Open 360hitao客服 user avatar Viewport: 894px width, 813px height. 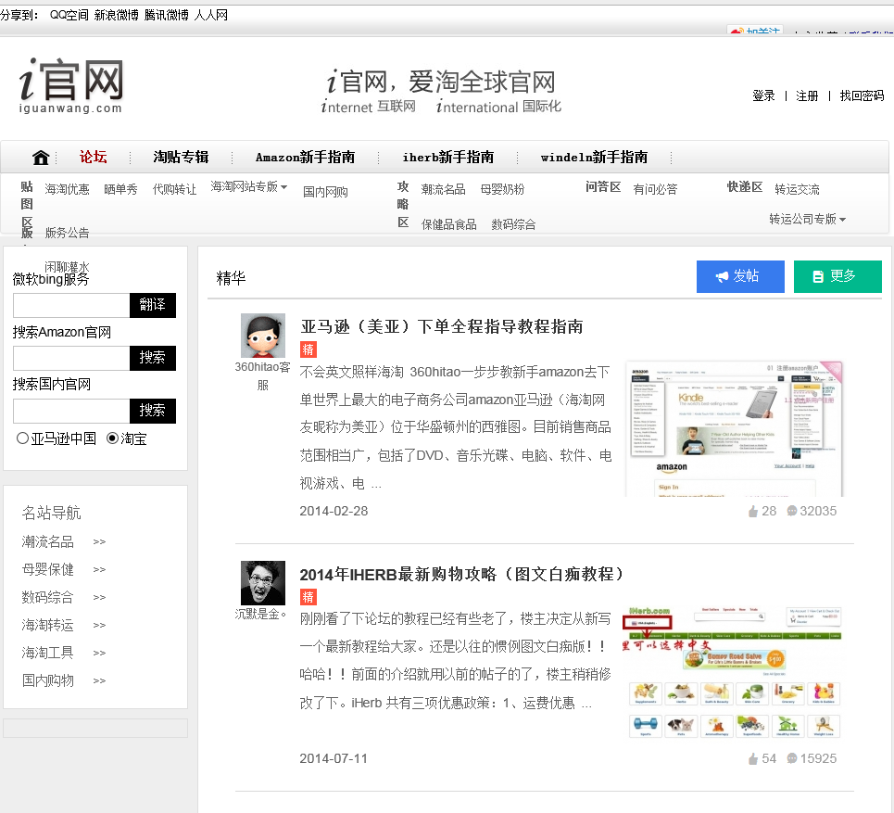tap(263, 336)
